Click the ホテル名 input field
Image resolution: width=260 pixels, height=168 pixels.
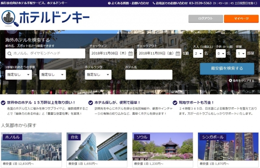pos(149,75)
